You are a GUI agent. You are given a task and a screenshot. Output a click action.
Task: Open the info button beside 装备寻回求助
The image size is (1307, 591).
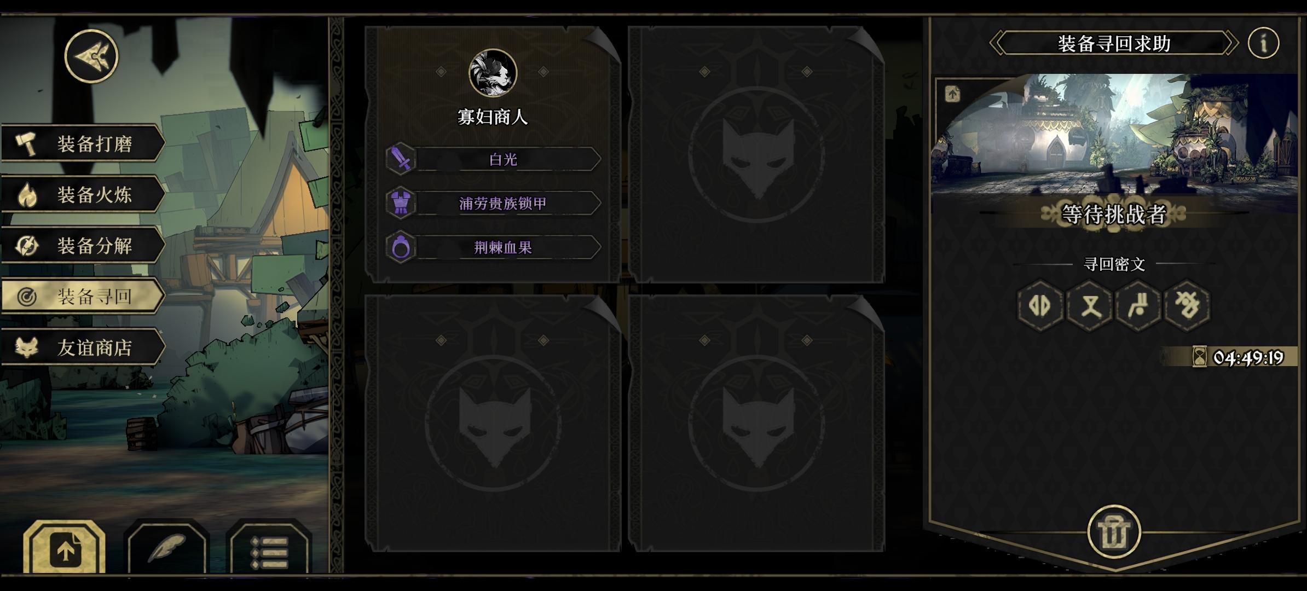pyautogui.click(x=1263, y=43)
